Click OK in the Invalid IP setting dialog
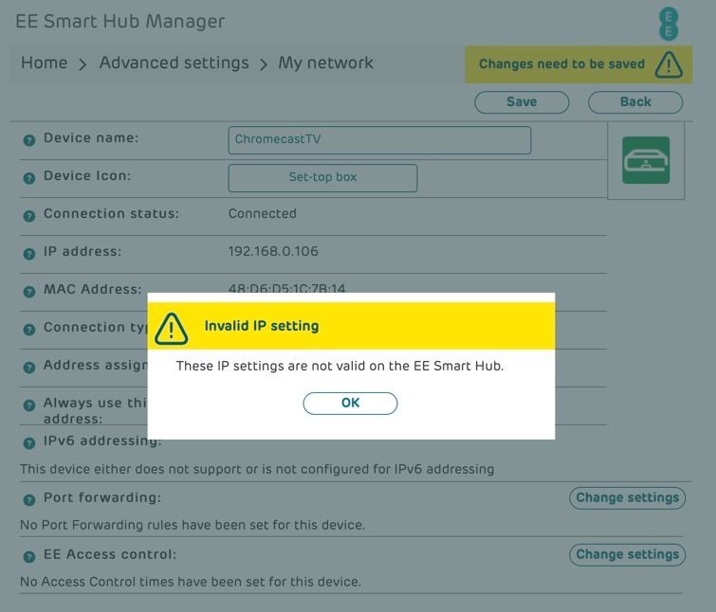This screenshot has width=716, height=612. 350,404
